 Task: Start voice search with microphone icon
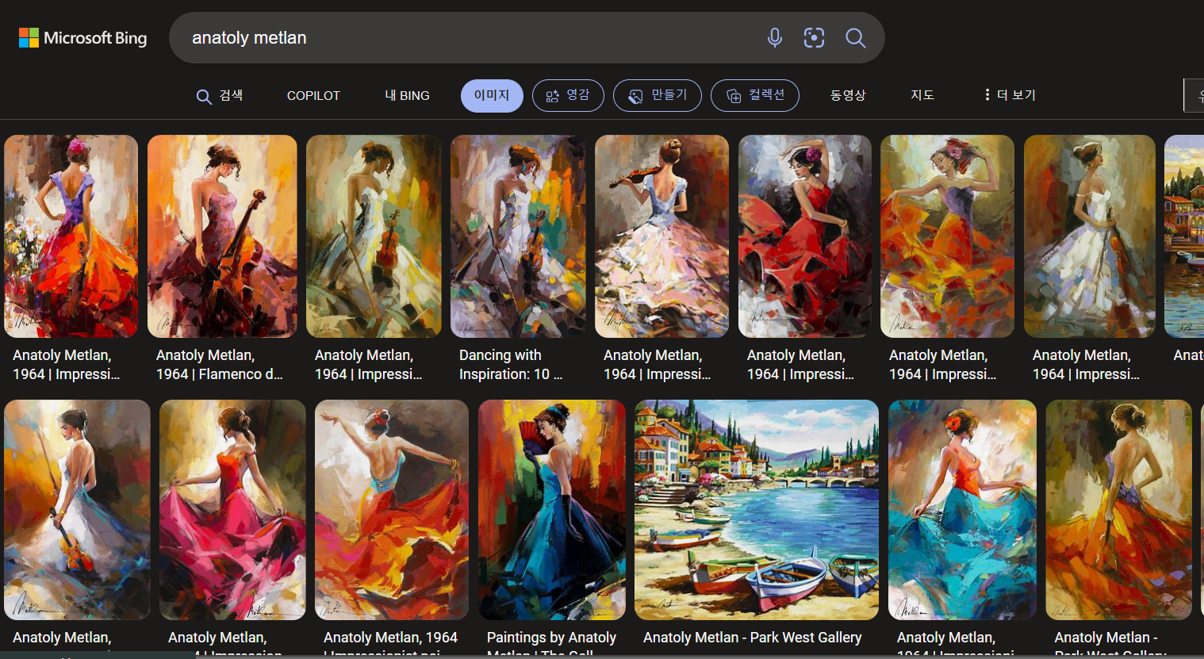[775, 37]
